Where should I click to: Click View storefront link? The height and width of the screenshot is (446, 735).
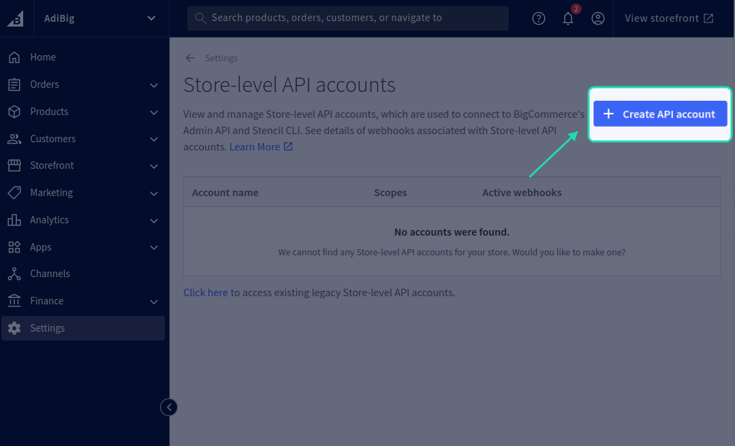click(669, 18)
